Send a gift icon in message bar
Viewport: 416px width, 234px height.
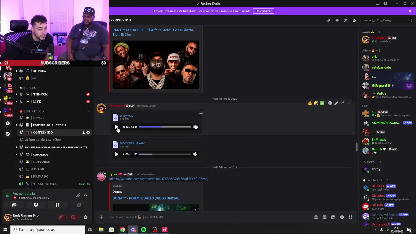316,217
